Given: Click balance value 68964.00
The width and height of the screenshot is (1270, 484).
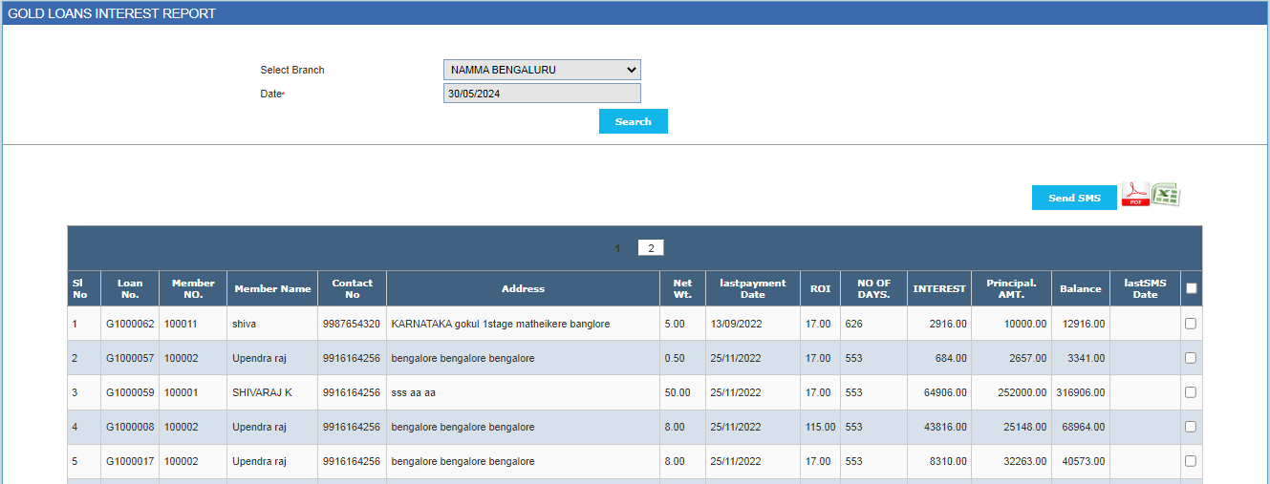Looking at the screenshot, I should [1084, 427].
